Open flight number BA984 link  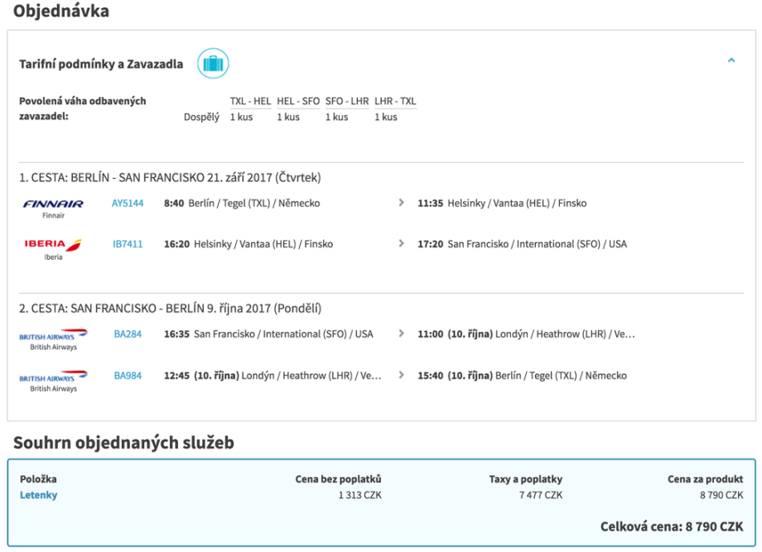pyautogui.click(x=128, y=376)
